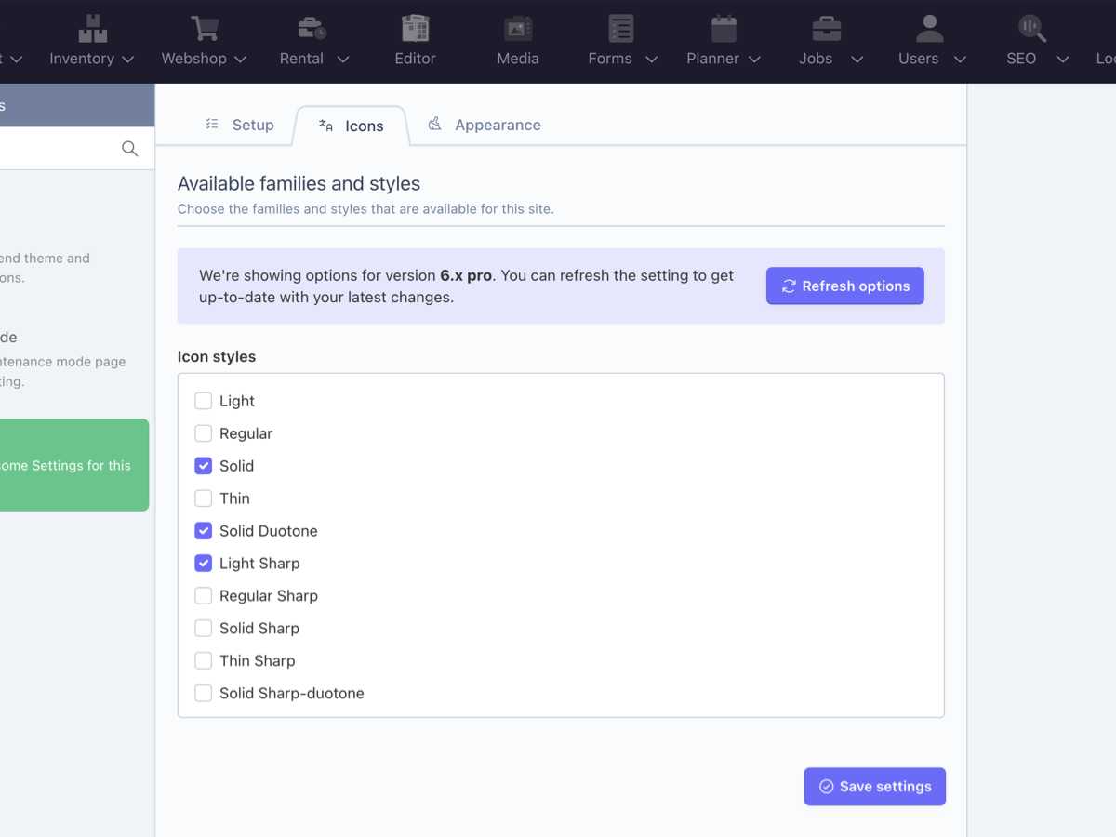Image resolution: width=1116 pixels, height=837 pixels.
Task: Switch to the Setup tab
Action: (x=239, y=125)
